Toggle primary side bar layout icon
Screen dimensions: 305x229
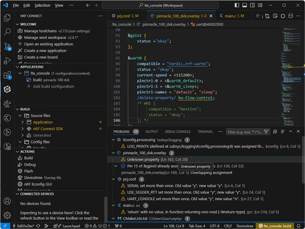click(237, 5)
